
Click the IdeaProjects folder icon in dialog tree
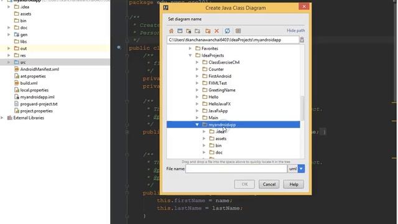point(198,55)
